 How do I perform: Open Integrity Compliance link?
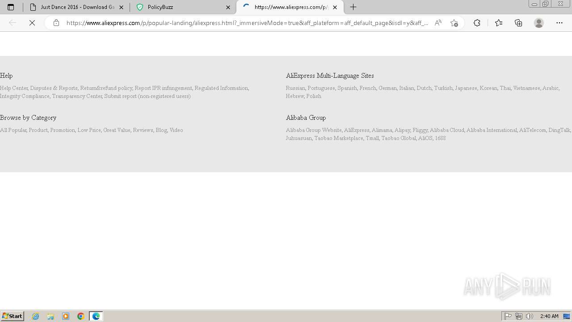(x=25, y=96)
